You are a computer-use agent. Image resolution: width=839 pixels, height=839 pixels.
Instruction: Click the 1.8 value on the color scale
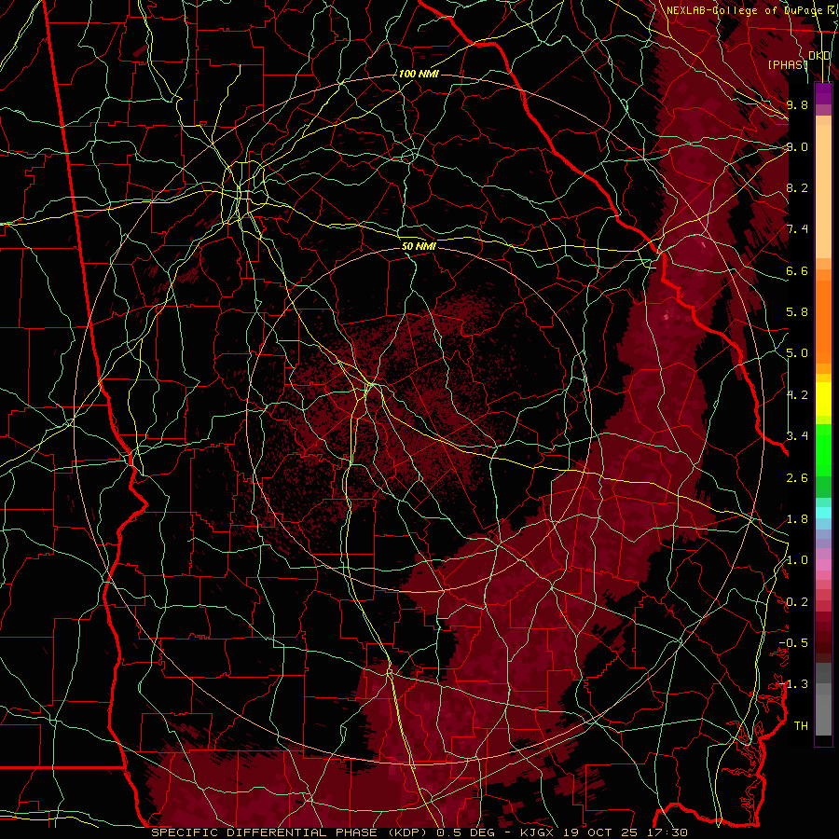[797, 519]
